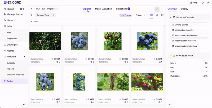This screenshot has height=108, width=212.
Task: Open options menu for issues found
Action: [x=207, y=56]
